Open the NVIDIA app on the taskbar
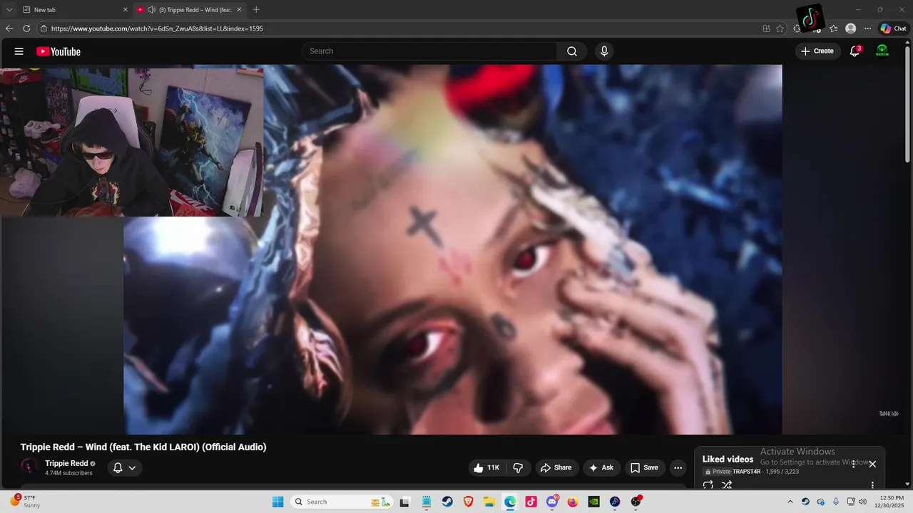The height and width of the screenshot is (513, 913). point(593,502)
